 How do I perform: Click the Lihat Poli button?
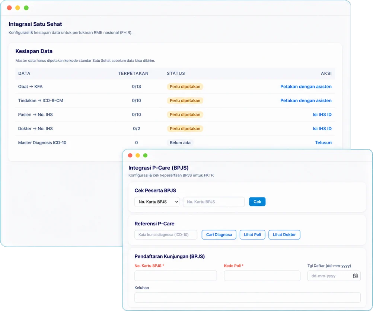pos(252,235)
